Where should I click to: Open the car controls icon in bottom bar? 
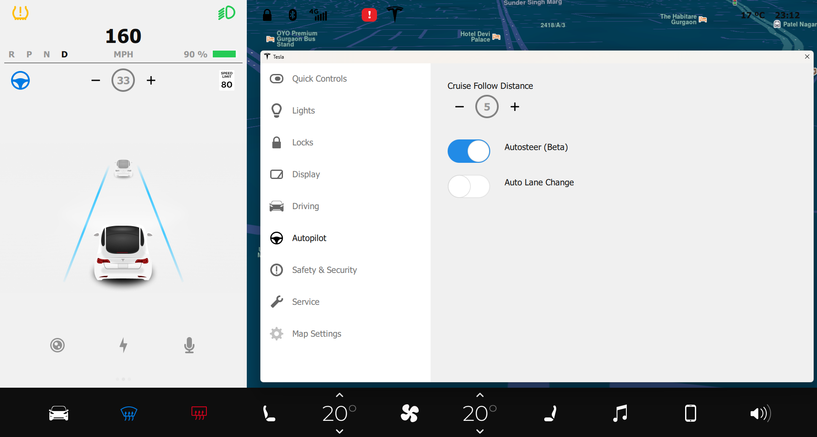tap(59, 413)
